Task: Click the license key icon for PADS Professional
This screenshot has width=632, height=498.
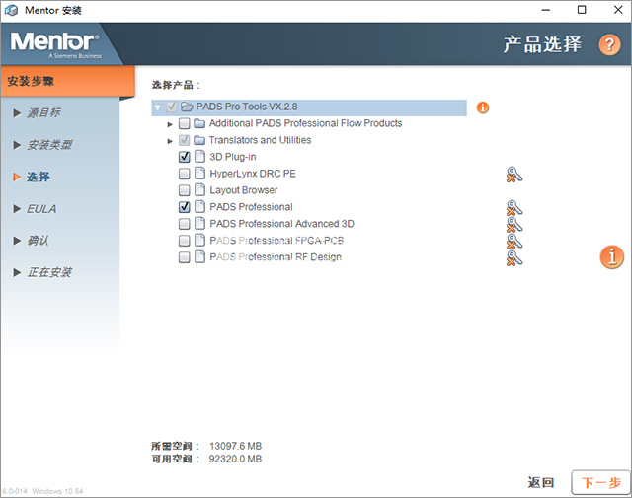Action: pyautogui.click(x=513, y=208)
